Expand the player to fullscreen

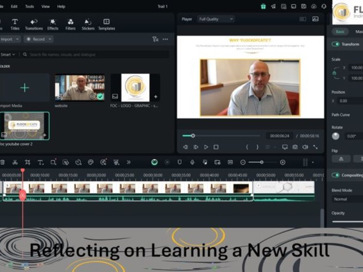316,147
